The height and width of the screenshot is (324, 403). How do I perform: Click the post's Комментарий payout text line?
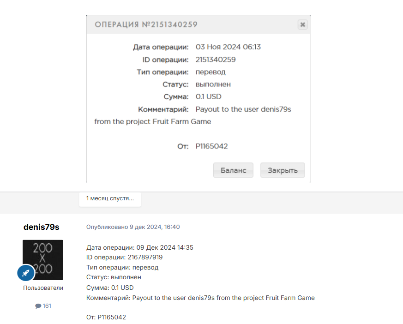coord(200,298)
